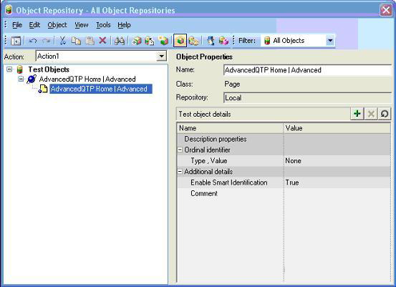Viewport: 396px width, 287px height.
Task: Collapse the Additional details section
Action: point(180,171)
